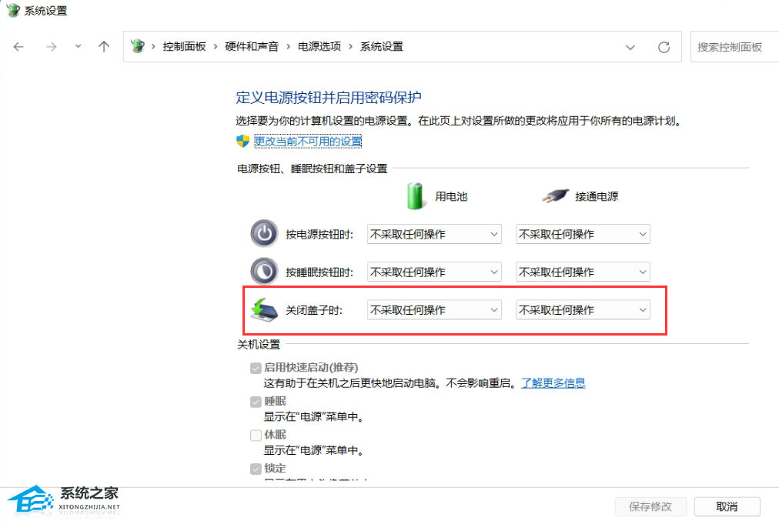Open 关闭盖子时 plugged-in dropdown
779x521 pixels.
point(583,310)
